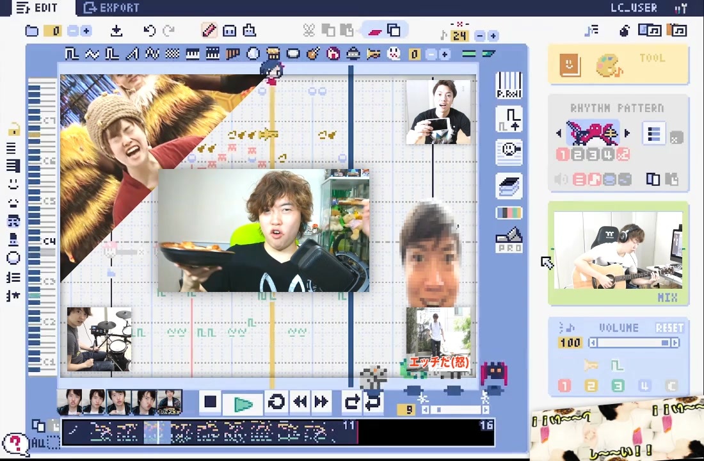This screenshot has height=461, width=704.
Task: Select the stamp tool
Action: click(x=249, y=30)
